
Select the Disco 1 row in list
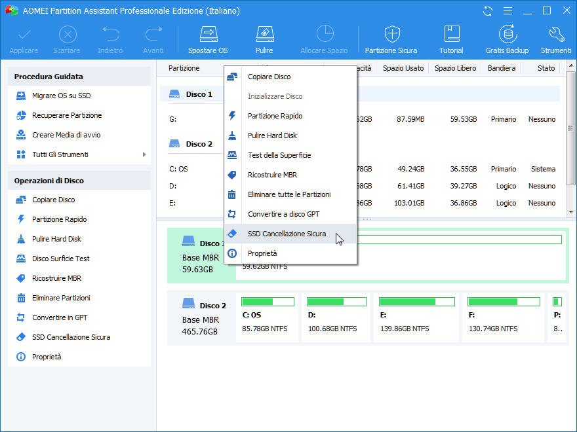[360, 94]
